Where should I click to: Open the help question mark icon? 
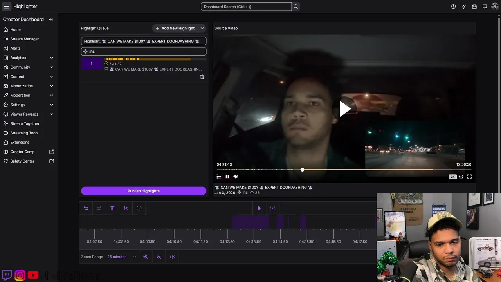point(453,7)
